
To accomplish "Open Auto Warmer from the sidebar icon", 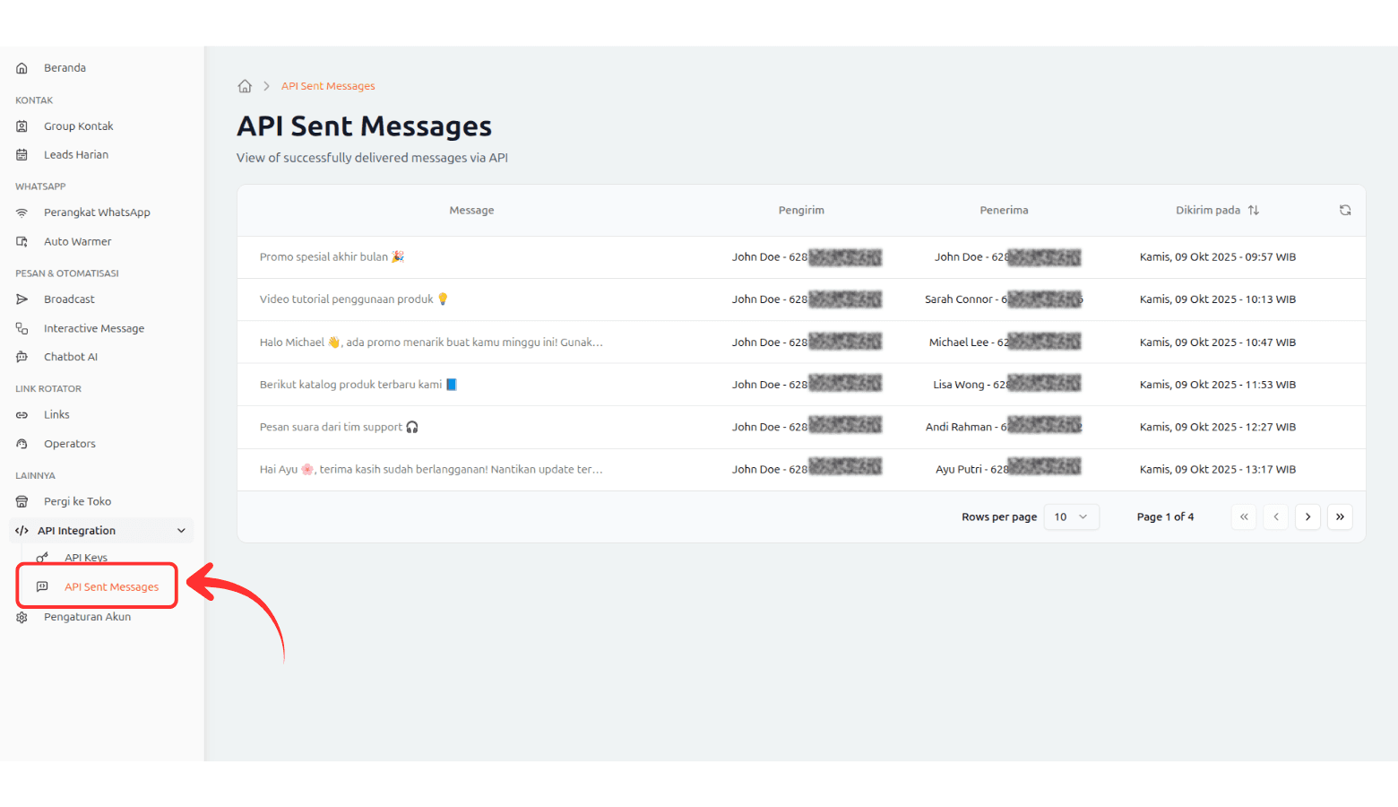I will [22, 241].
